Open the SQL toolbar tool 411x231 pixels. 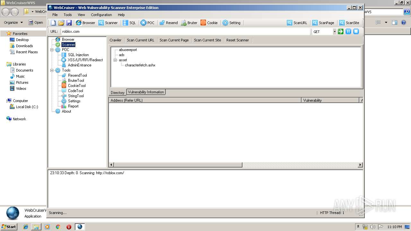(129, 23)
